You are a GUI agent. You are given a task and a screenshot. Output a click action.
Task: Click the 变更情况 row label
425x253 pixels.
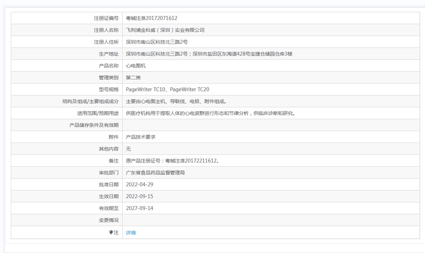pos(109,220)
